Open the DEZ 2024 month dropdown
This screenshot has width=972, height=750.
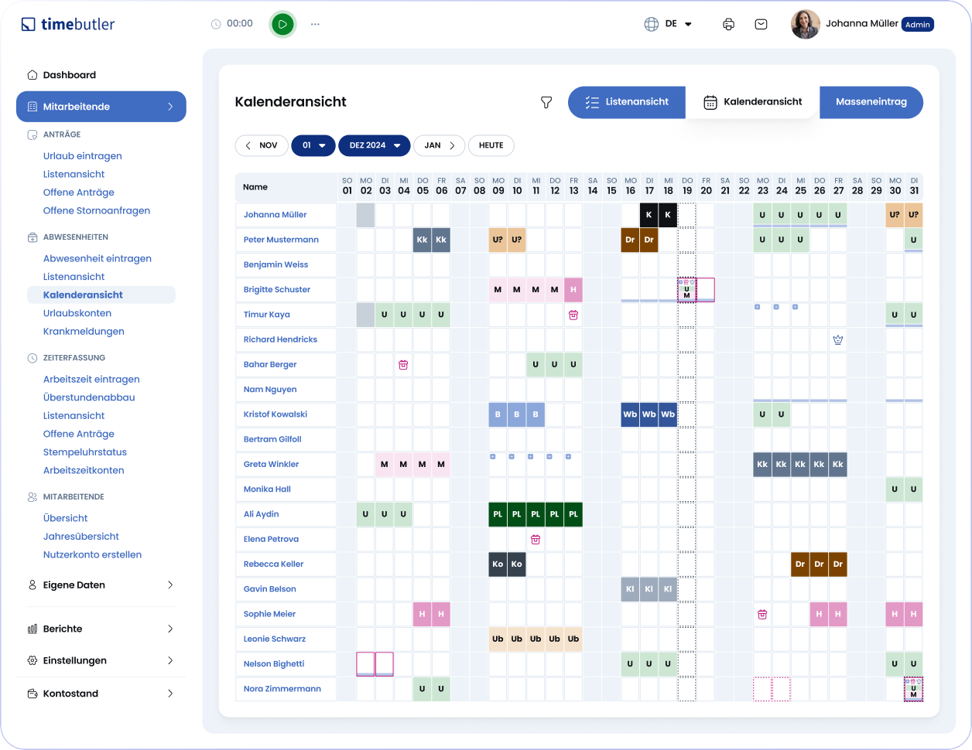pos(375,145)
